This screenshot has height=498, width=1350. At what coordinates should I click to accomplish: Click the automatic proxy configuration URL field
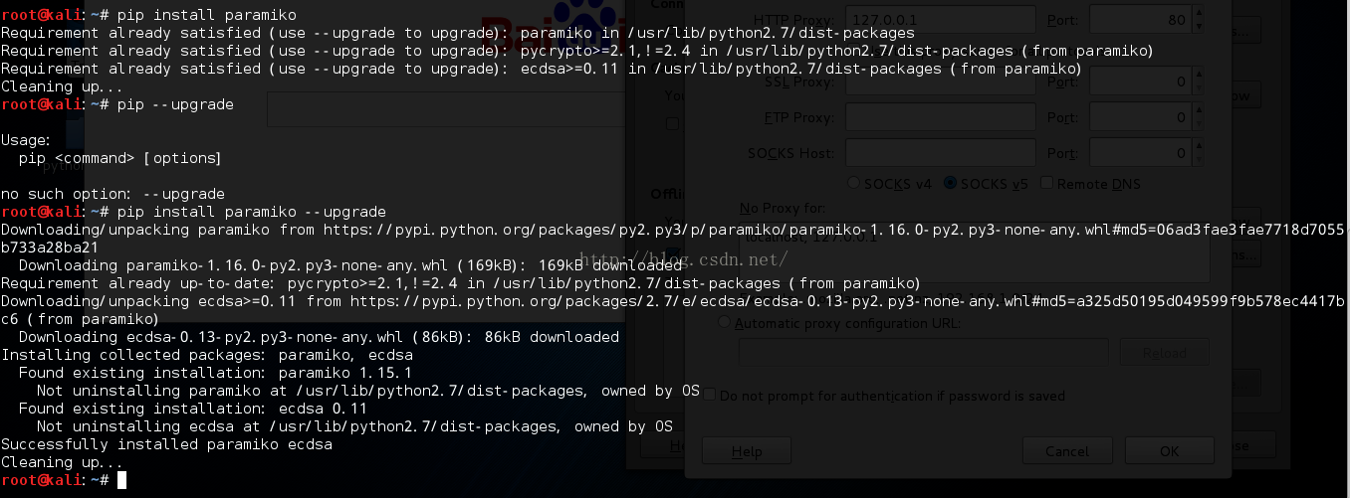click(923, 352)
